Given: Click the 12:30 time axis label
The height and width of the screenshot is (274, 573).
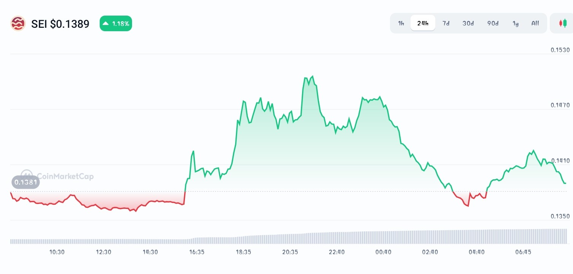Looking at the screenshot, I should tap(103, 252).
